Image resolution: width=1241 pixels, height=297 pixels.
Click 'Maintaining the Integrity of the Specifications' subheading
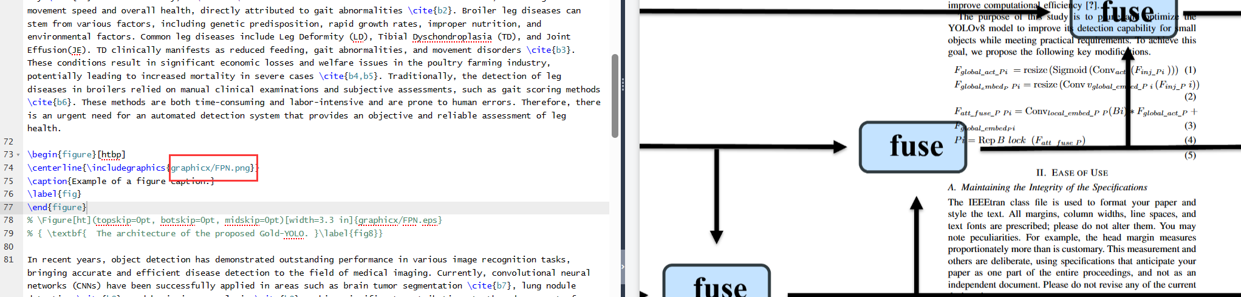pos(1054,187)
